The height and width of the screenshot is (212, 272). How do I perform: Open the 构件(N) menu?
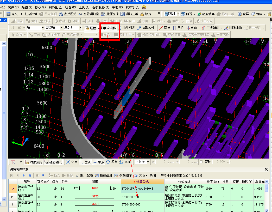point(13,7)
